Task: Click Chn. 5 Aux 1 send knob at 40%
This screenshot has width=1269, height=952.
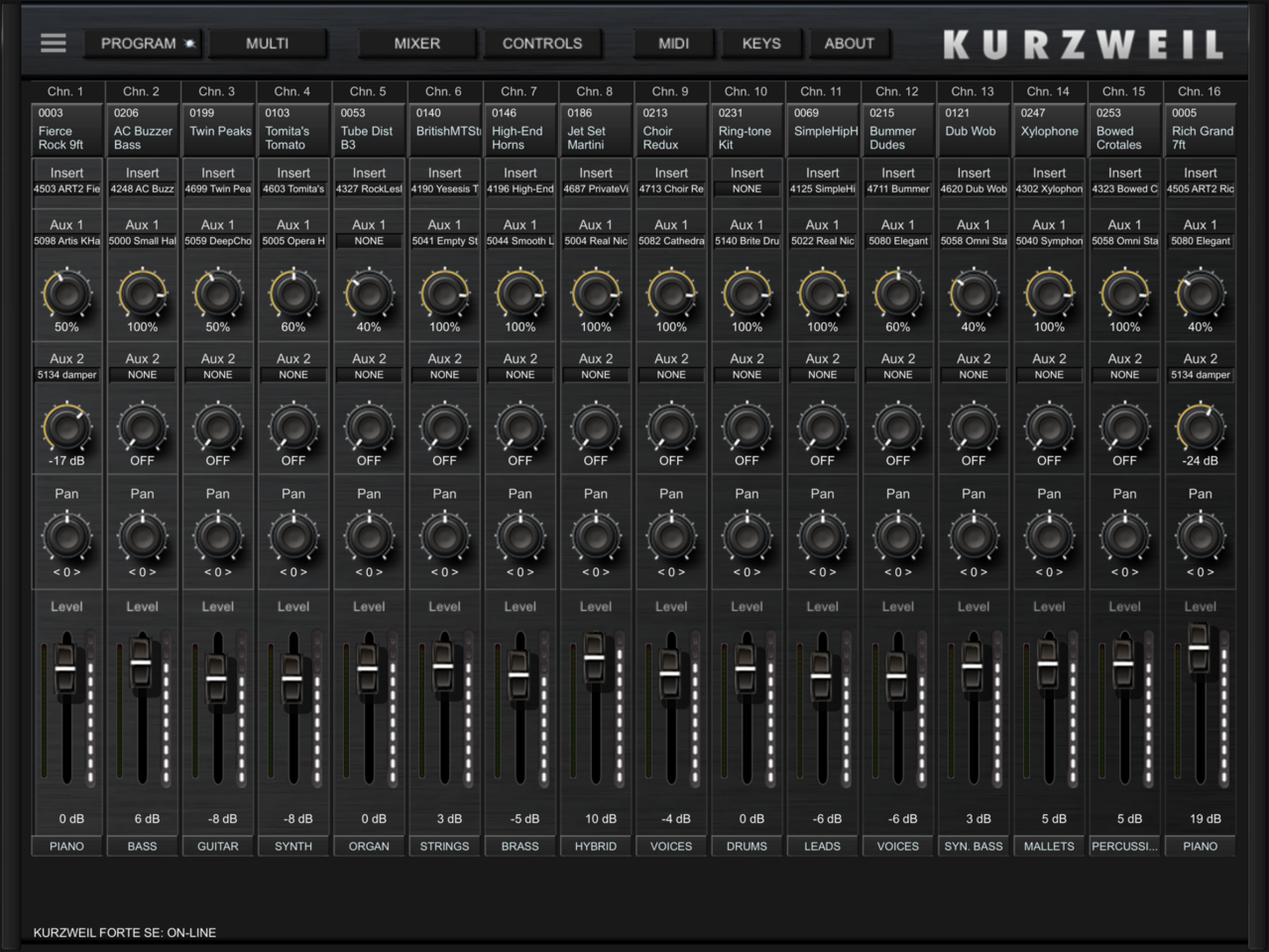Action: click(369, 294)
